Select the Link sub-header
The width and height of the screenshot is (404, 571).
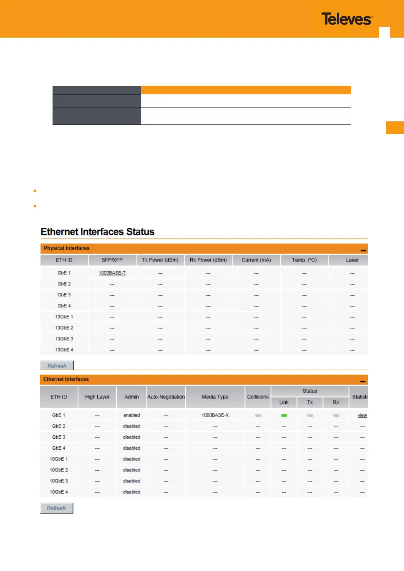click(x=284, y=402)
